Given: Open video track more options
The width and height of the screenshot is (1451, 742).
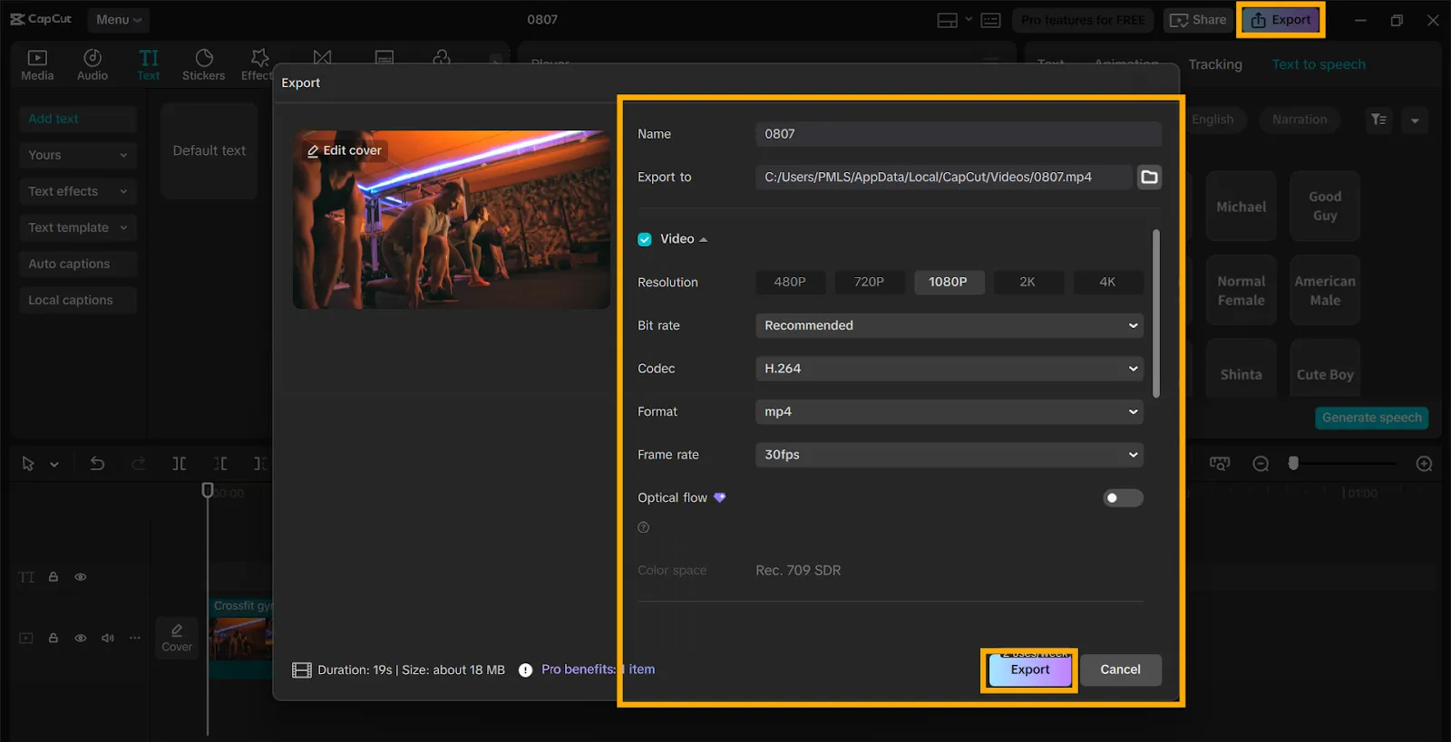Looking at the screenshot, I should [x=135, y=638].
